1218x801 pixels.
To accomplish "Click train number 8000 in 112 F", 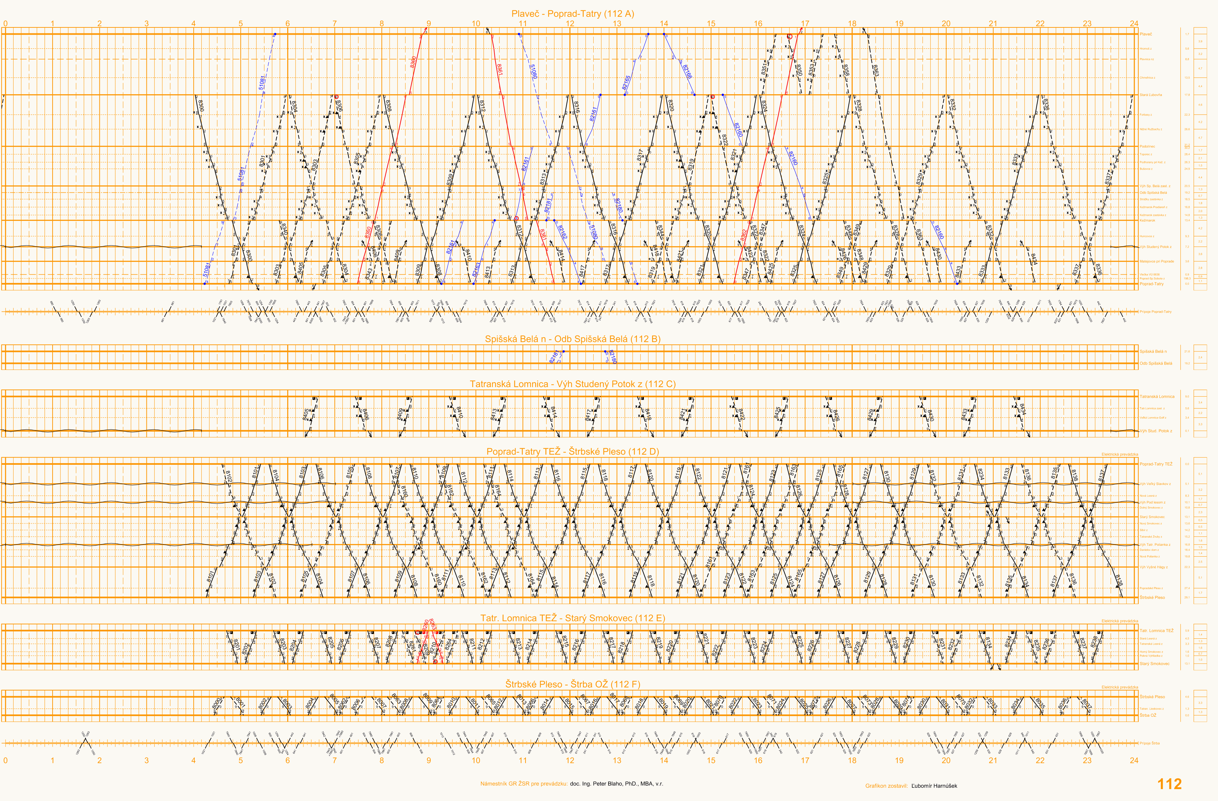I will tap(217, 703).
